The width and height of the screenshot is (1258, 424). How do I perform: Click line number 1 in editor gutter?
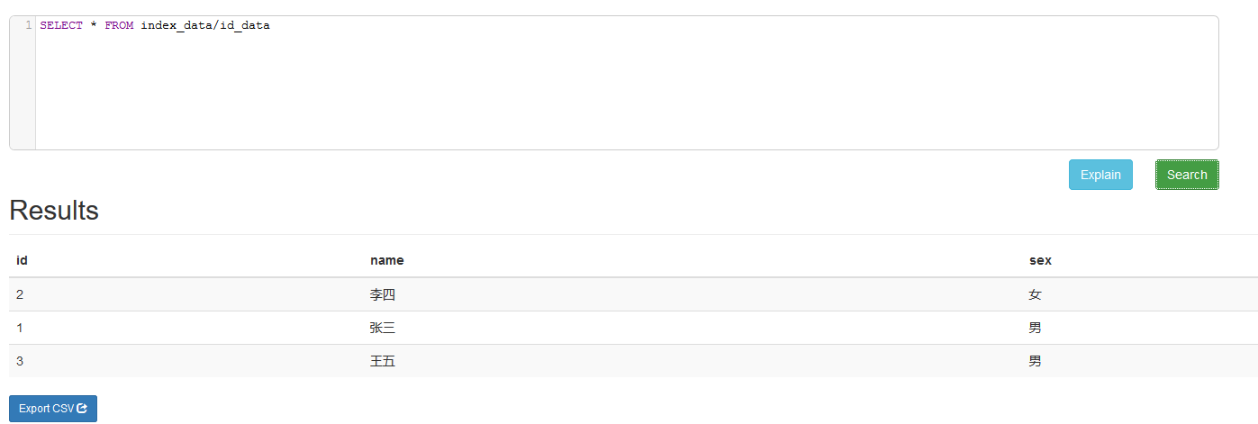click(x=29, y=25)
